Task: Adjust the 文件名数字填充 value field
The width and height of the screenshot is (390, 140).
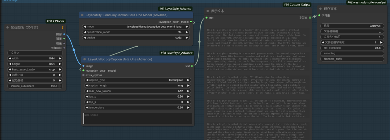Action: pos(352,42)
